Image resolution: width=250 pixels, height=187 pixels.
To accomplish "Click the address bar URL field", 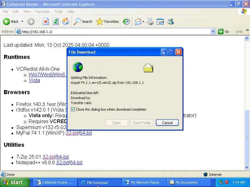I will 116,32.
